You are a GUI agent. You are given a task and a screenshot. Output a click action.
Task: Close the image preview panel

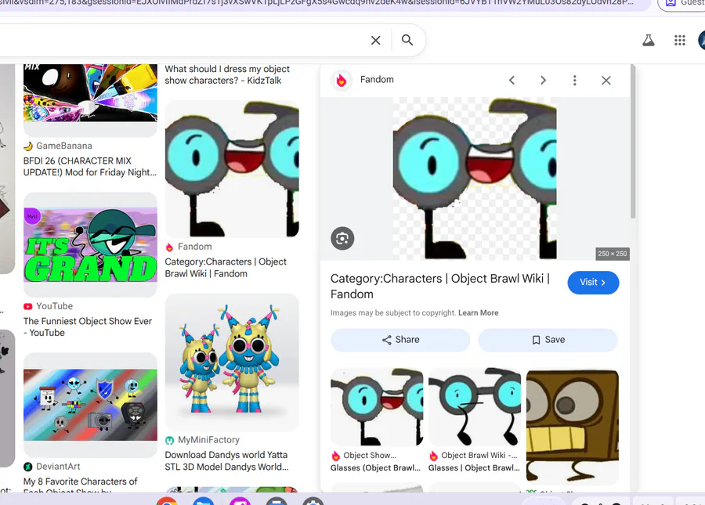point(606,81)
